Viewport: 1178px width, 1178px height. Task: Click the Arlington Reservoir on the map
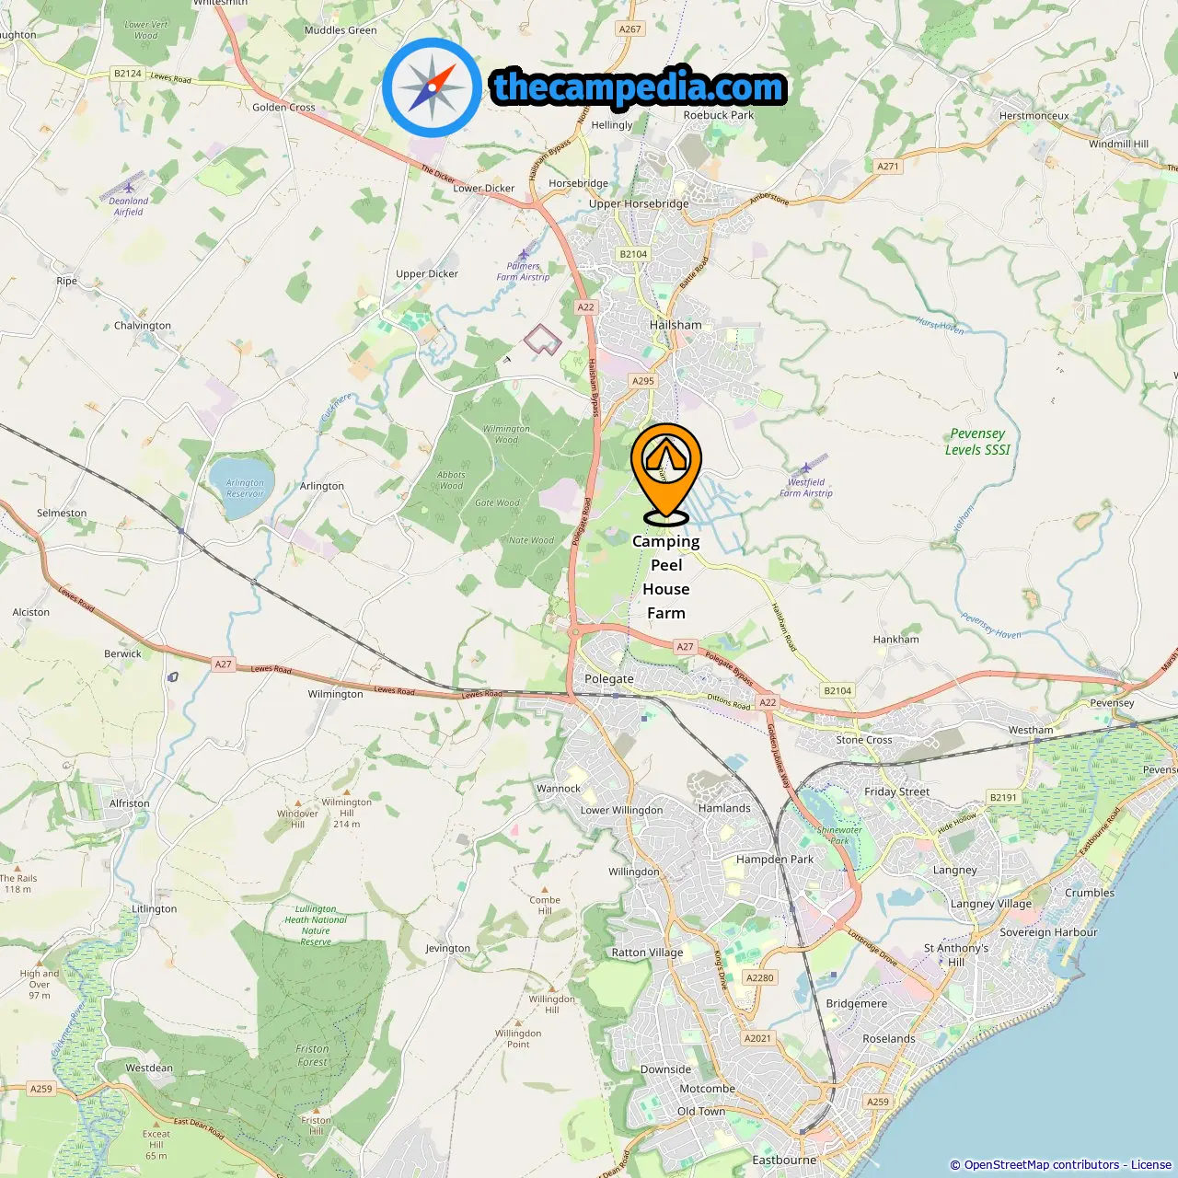[x=241, y=485]
